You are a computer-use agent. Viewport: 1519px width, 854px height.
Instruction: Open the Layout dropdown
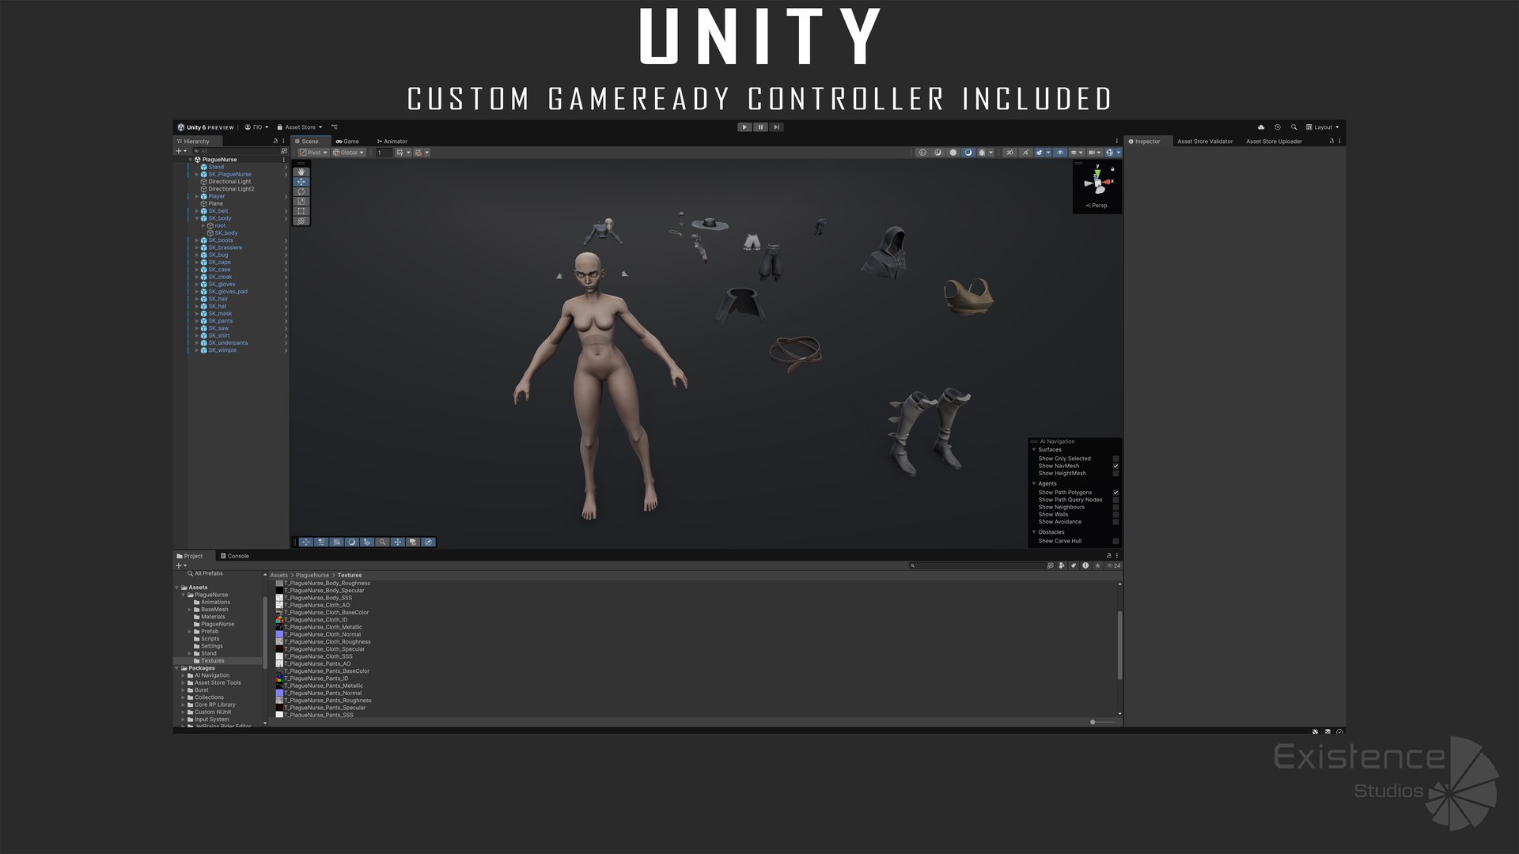click(1323, 127)
